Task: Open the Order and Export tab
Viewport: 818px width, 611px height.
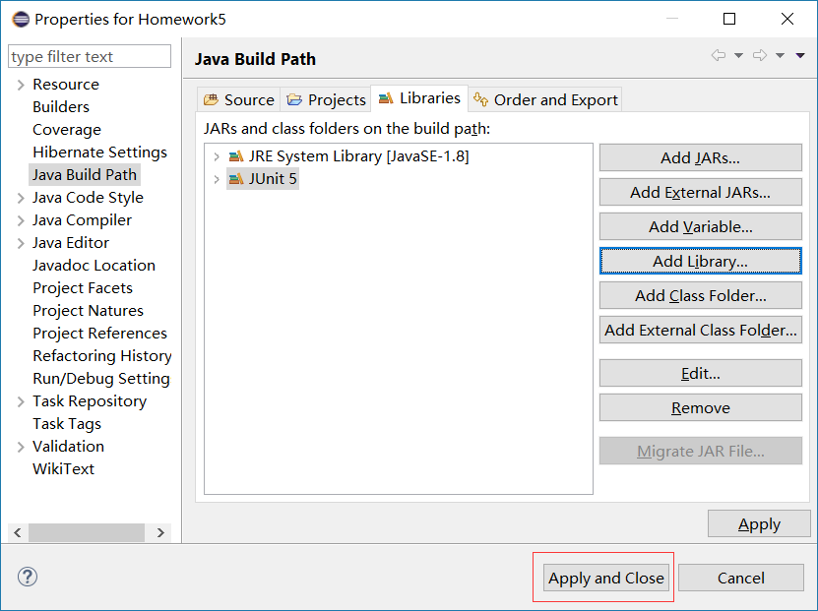Action: [x=545, y=99]
